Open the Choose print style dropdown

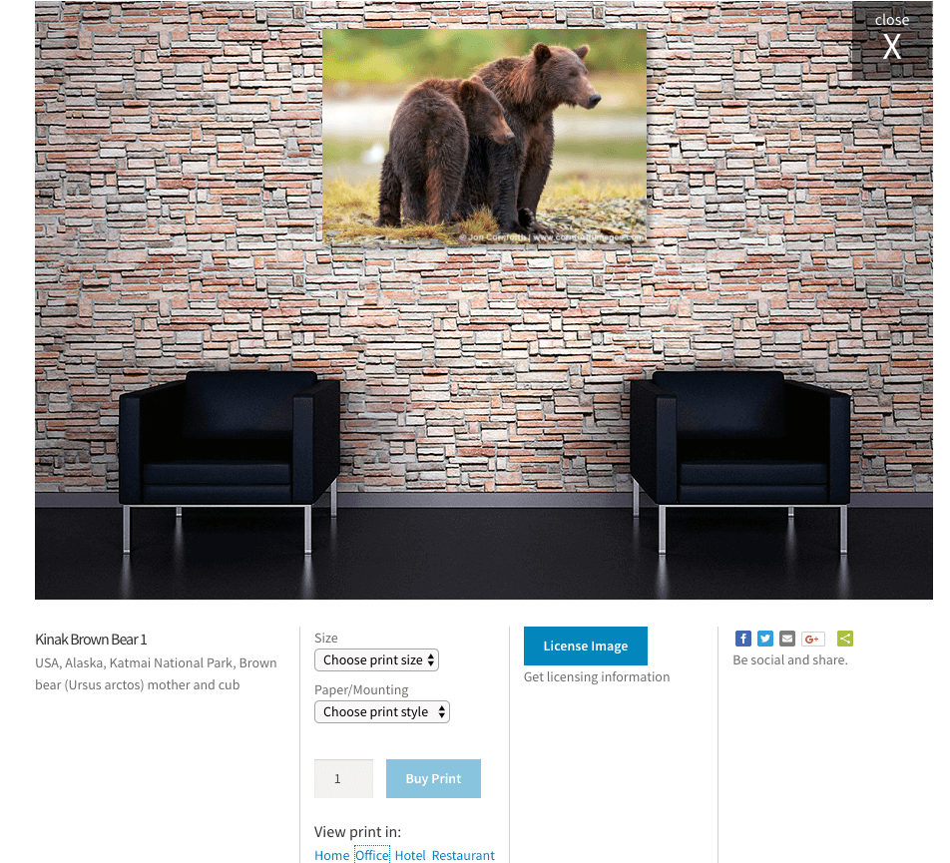click(381, 712)
